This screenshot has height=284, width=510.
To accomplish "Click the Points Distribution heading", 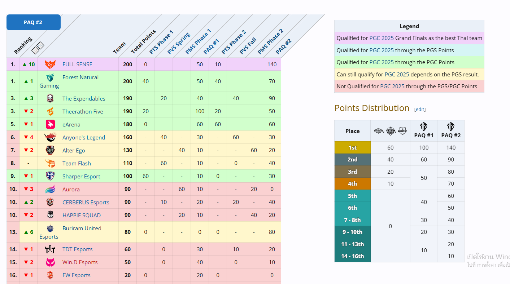I will point(372,108).
